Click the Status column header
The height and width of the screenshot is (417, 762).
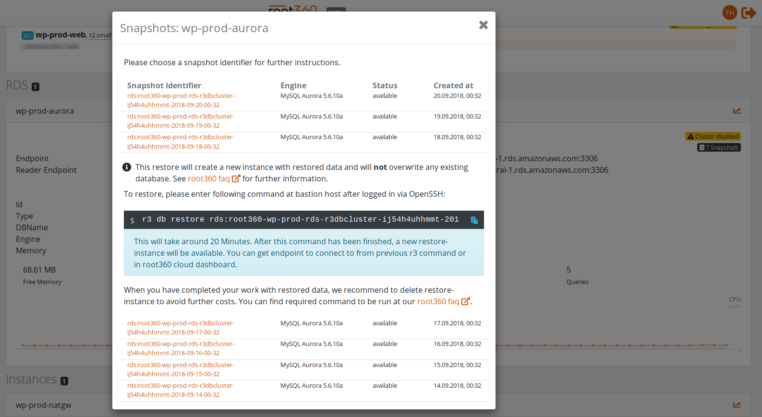click(x=385, y=85)
